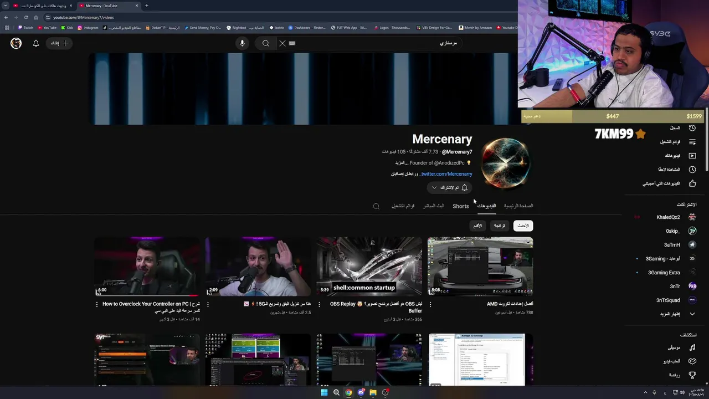Clear the search box with X icon
This screenshot has width=709, height=399.
coord(282,43)
